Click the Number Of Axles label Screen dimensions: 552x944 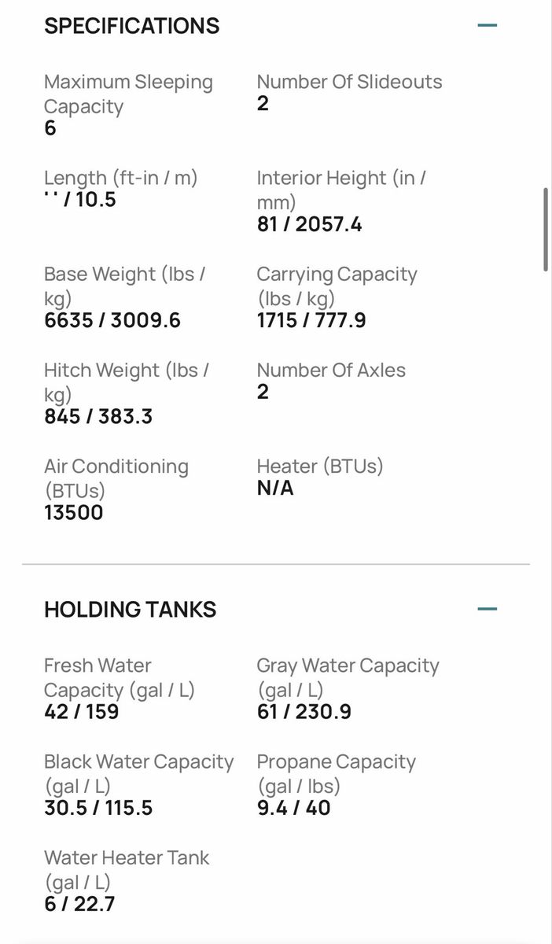point(332,370)
